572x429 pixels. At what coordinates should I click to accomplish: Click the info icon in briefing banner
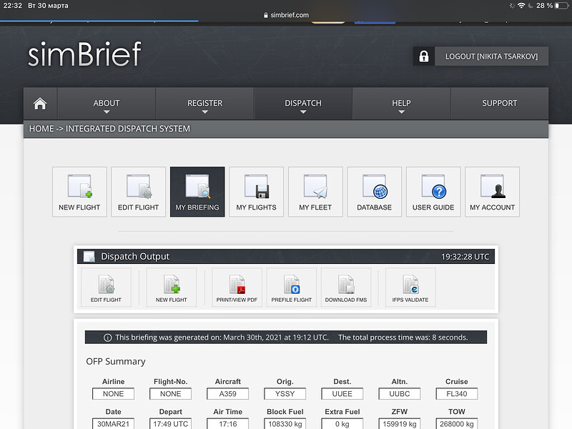pos(108,337)
